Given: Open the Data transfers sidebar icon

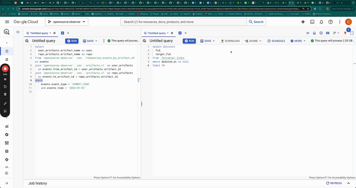Looking at the screenshot, I should pos(7,59).
